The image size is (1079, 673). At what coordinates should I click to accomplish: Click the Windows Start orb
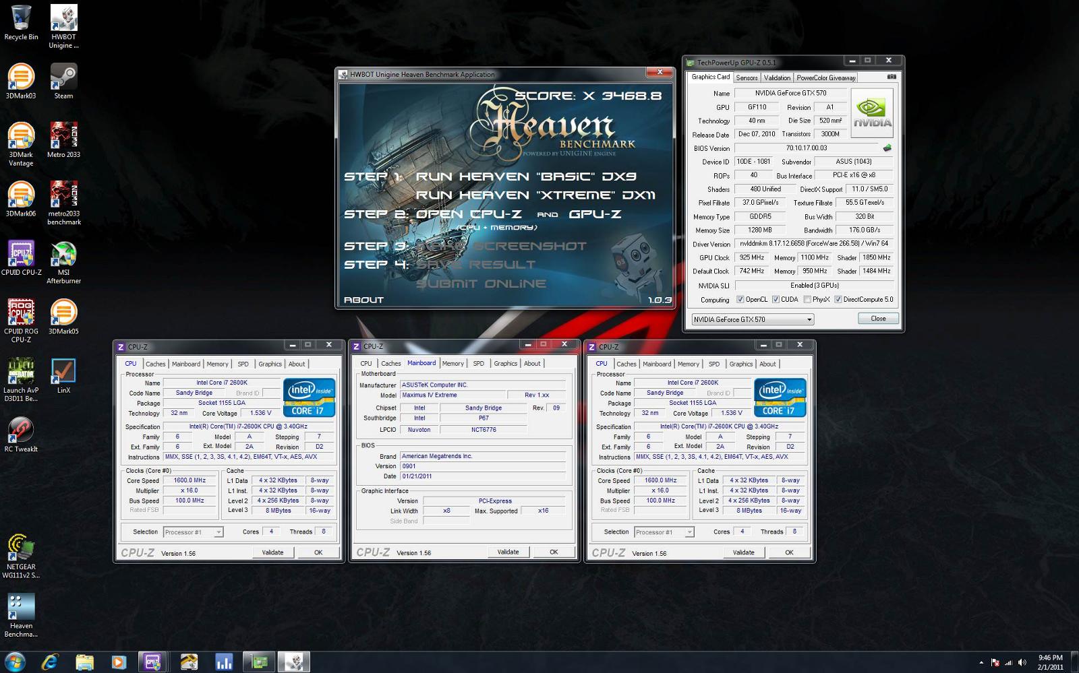[15, 662]
